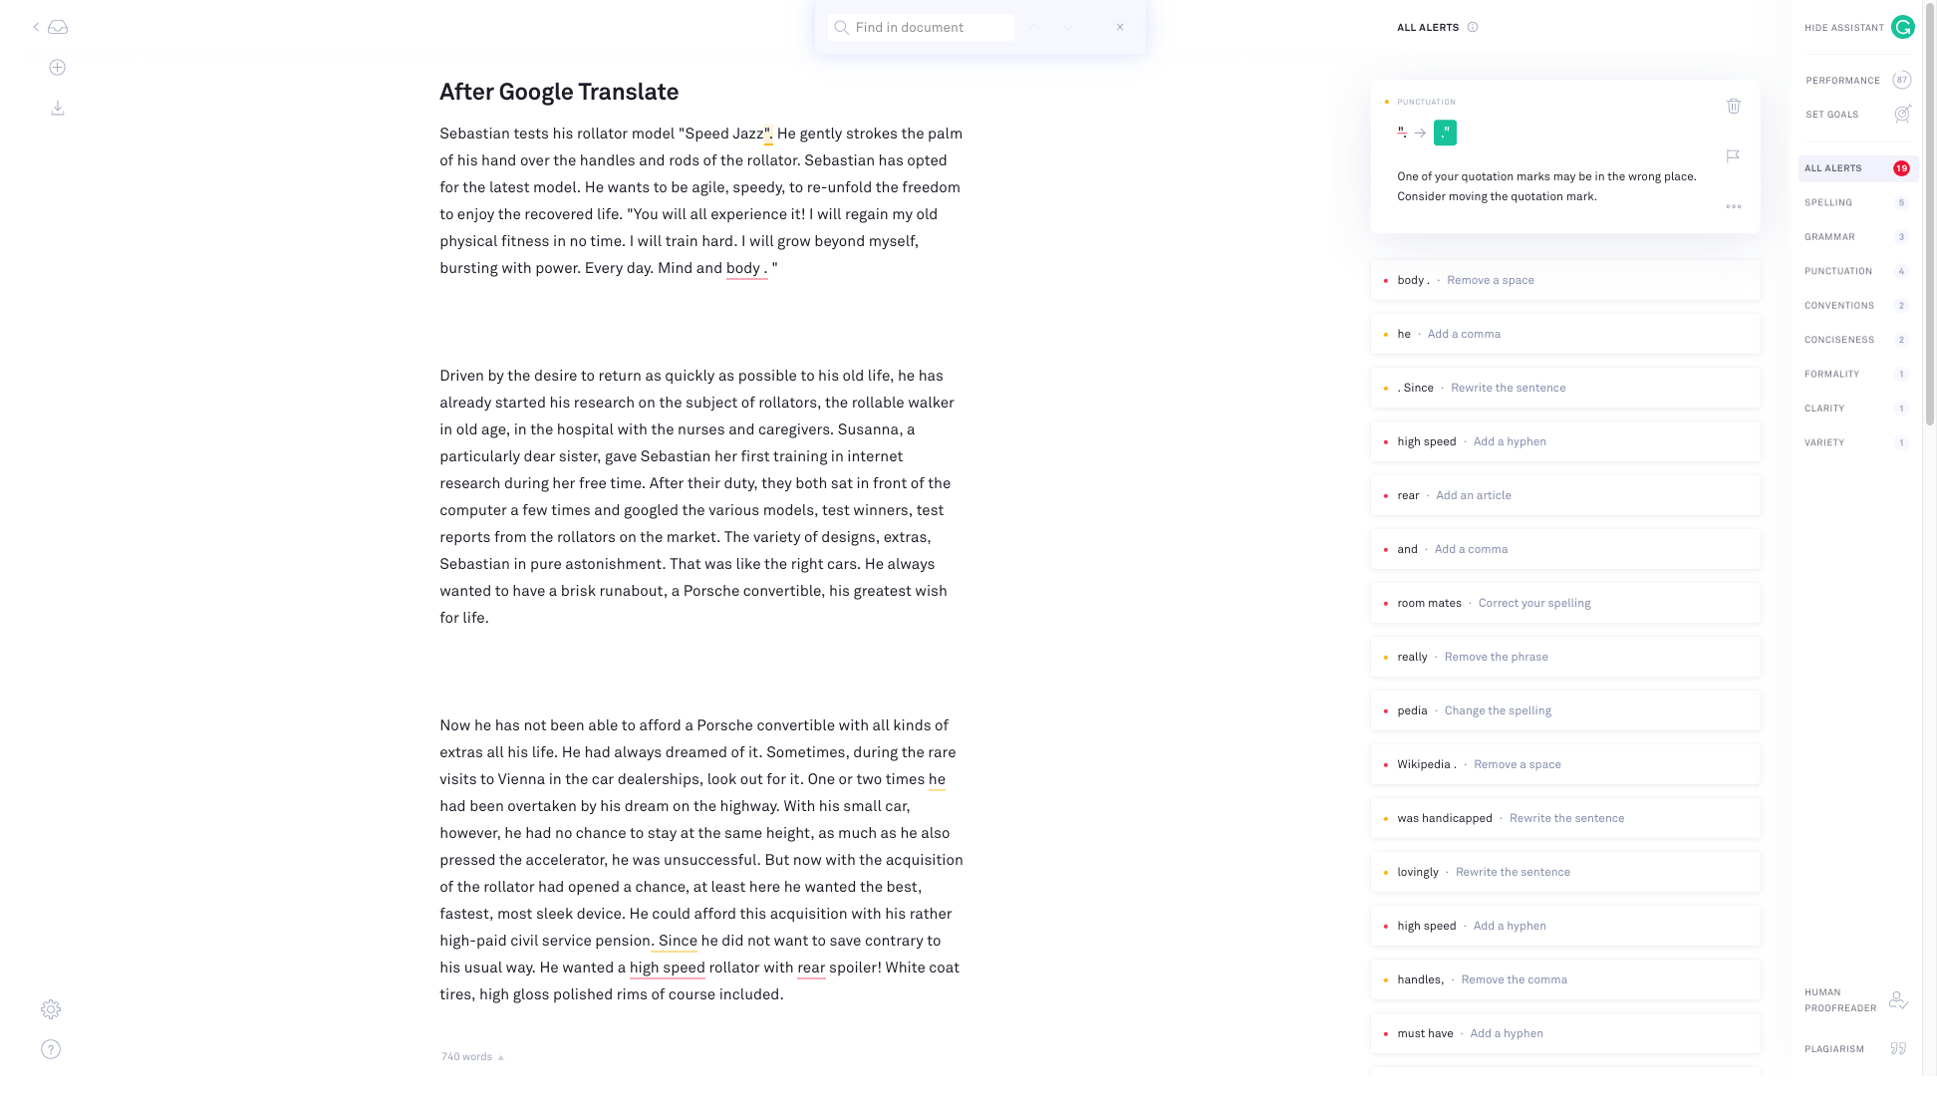Screen dimensions: 1937x1104
Task: Filter alerts by Punctuation
Action: click(1857, 271)
